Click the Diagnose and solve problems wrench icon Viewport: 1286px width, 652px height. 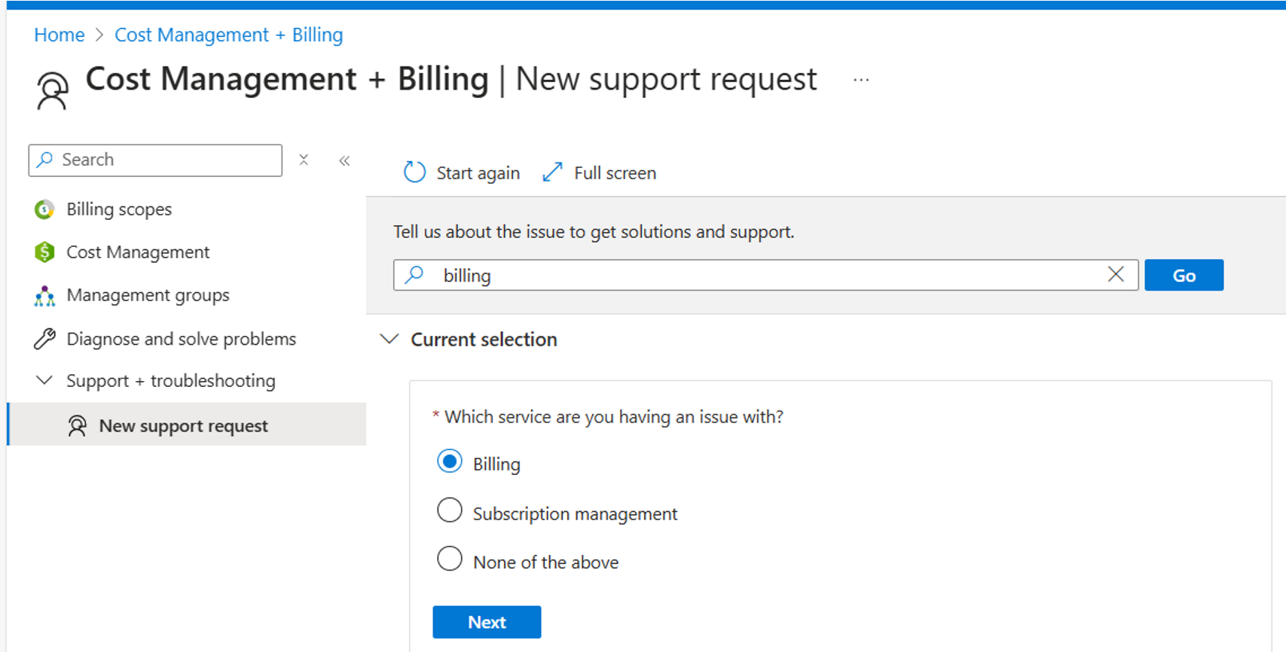click(44, 339)
